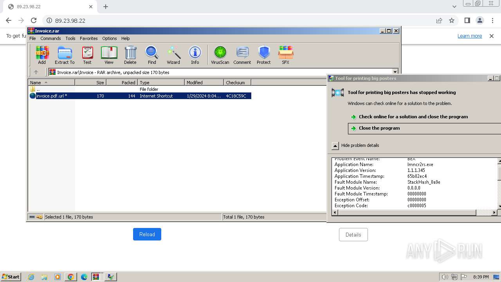Open the Options menu
This screenshot has height=282, width=501.
click(110, 38)
